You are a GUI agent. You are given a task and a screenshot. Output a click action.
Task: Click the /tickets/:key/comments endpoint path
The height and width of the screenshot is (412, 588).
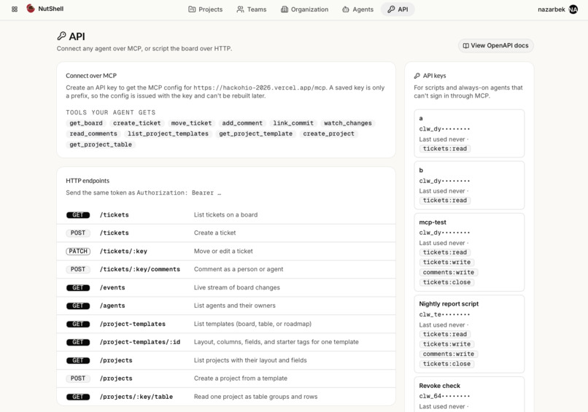(140, 269)
